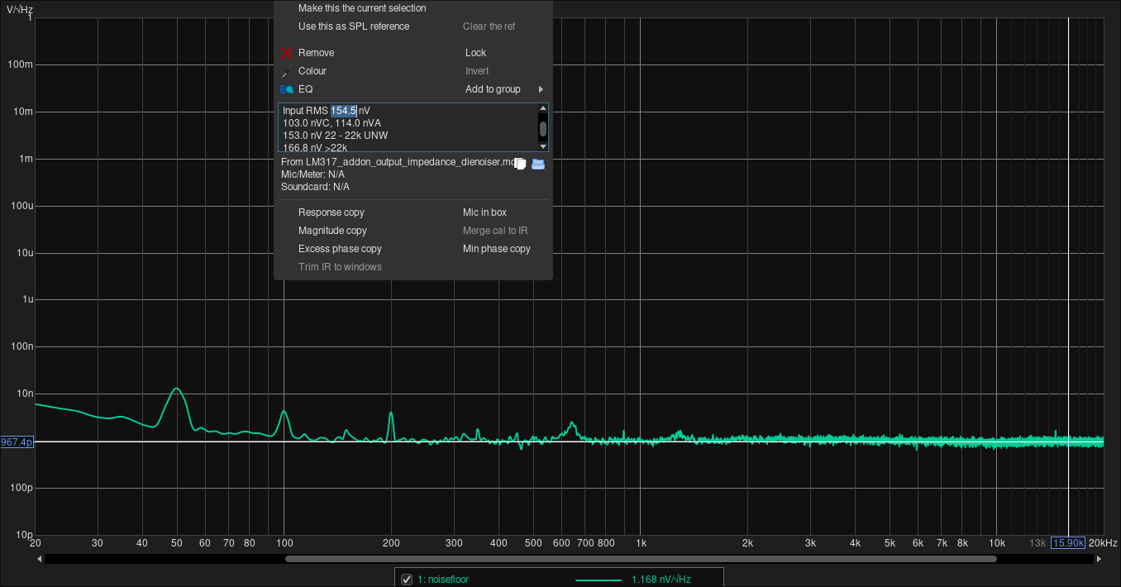Image resolution: width=1121 pixels, height=587 pixels.
Task: Click the Remove menu entry
Action: click(x=316, y=53)
